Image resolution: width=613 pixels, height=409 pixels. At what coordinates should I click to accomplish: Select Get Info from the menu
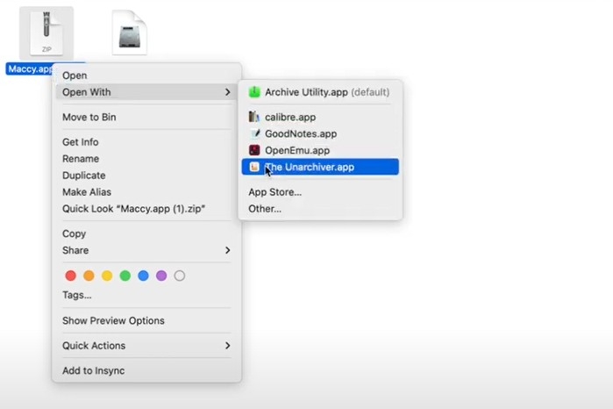(x=146, y=142)
